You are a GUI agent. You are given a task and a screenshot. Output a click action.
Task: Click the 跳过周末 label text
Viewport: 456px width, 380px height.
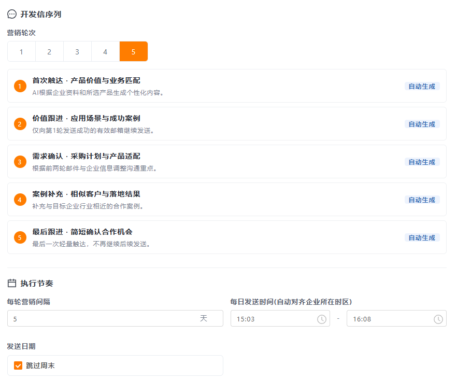pyautogui.click(x=40, y=365)
